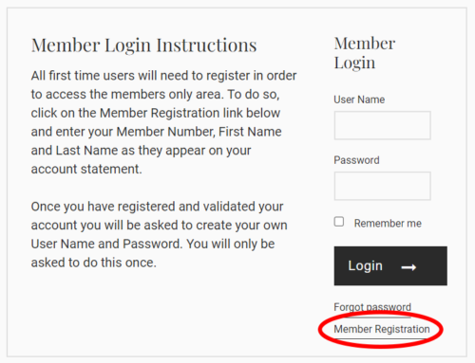Focus the User Name text box
Image resolution: width=475 pixels, height=363 pixels.
(x=382, y=125)
